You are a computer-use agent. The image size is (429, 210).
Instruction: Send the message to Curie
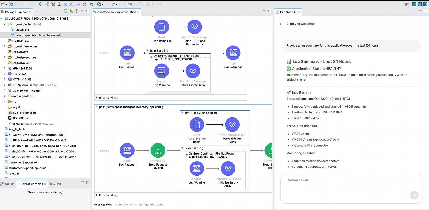click(x=414, y=195)
